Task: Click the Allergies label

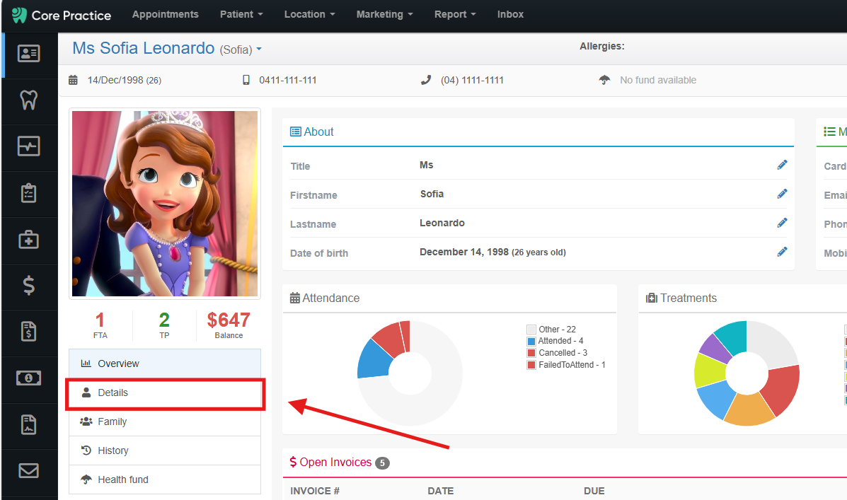Action: coord(601,47)
